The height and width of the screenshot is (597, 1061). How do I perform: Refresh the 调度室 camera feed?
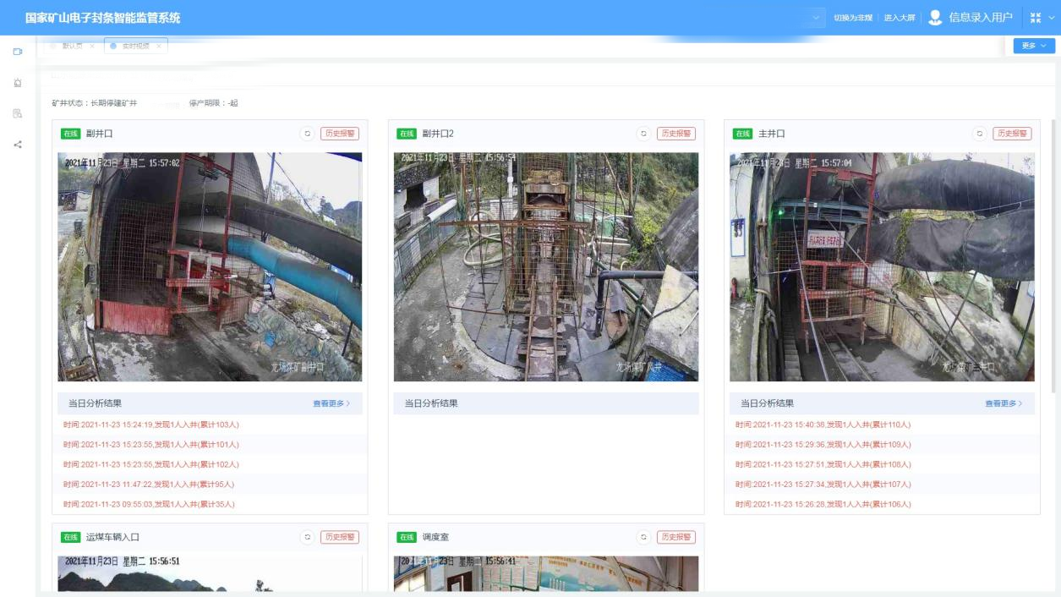point(643,537)
